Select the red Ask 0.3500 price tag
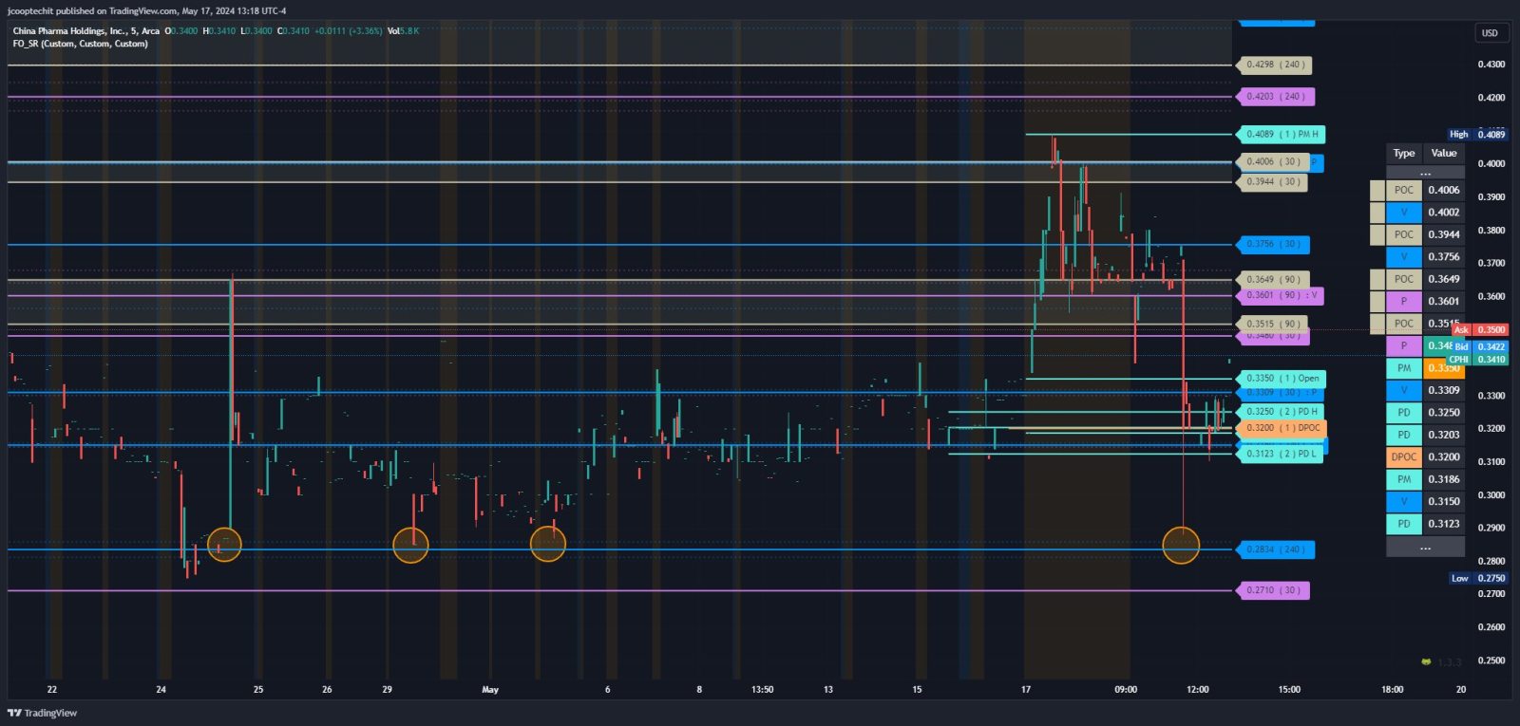Image resolution: width=1520 pixels, height=726 pixels. 1478,330
